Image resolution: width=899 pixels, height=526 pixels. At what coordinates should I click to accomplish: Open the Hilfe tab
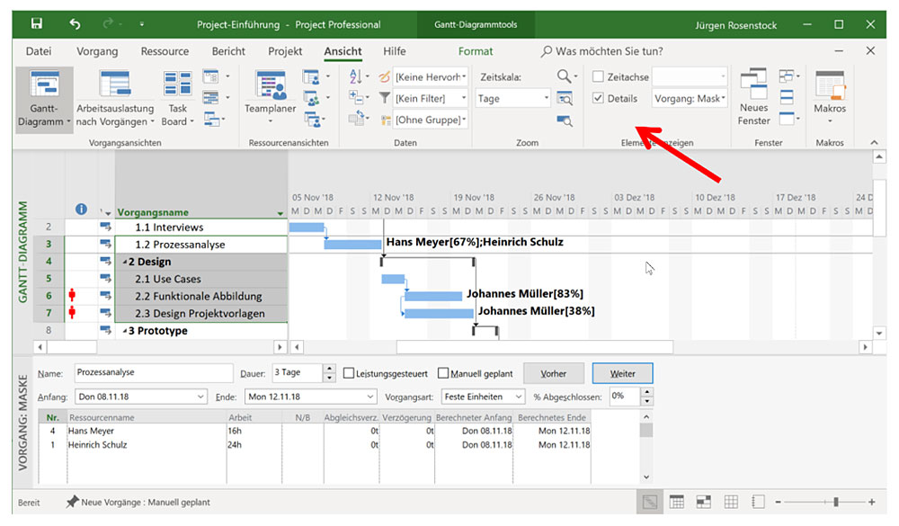(395, 51)
